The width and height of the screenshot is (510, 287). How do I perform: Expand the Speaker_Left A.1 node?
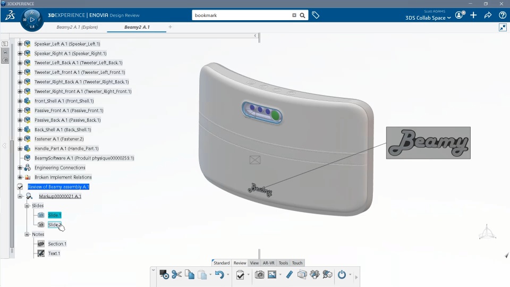[20, 44]
